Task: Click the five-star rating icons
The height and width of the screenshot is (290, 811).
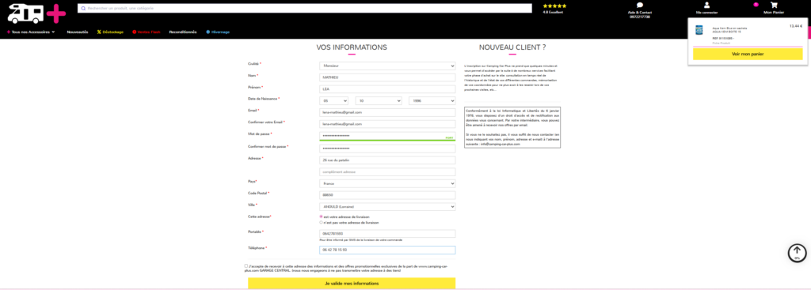Action: (554, 6)
